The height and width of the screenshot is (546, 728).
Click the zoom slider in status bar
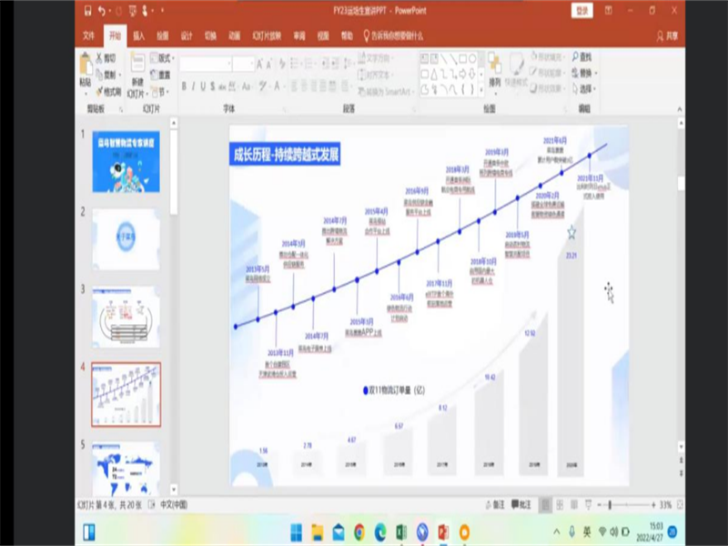point(610,504)
